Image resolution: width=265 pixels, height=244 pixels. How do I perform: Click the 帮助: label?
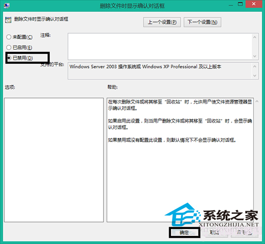pyautogui.click(x=113, y=87)
